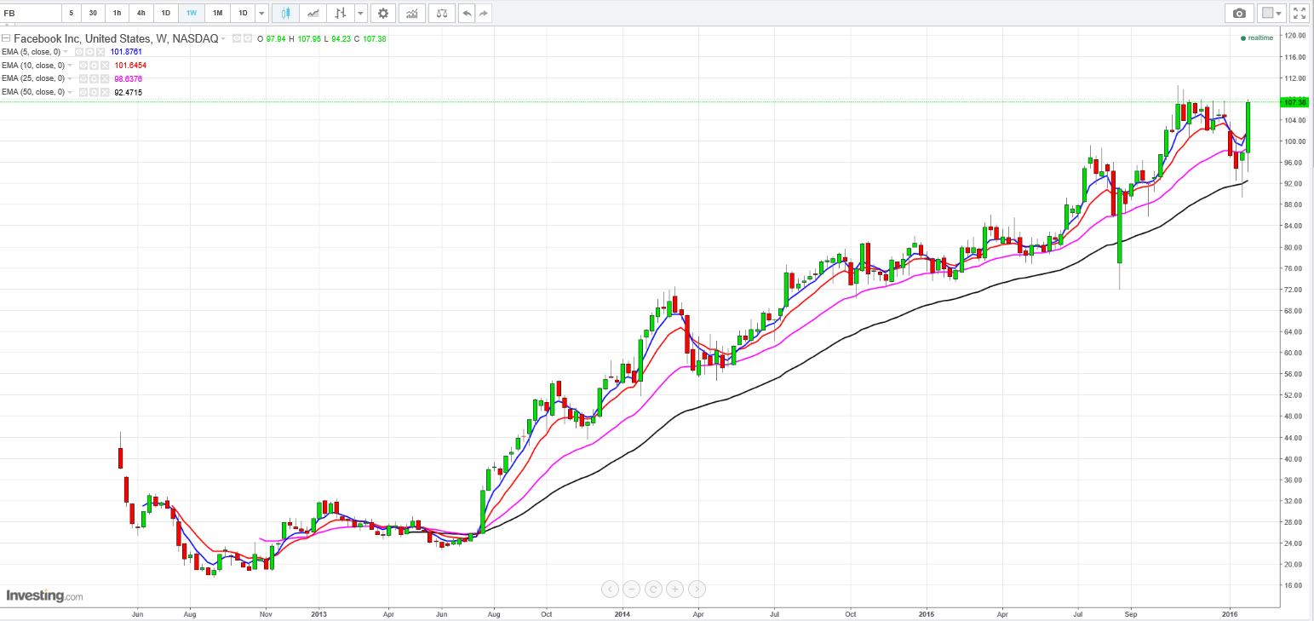This screenshot has height=621, width=1314.
Task: Open the indicators panel icon
Action: click(x=412, y=13)
